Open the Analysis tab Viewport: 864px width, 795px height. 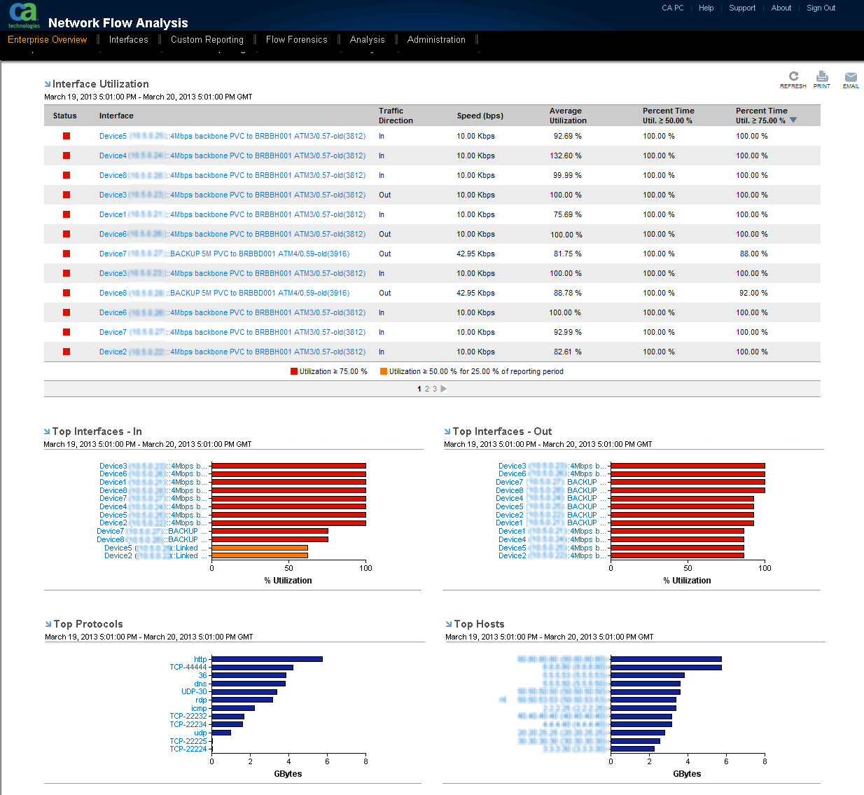pyautogui.click(x=367, y=40)
